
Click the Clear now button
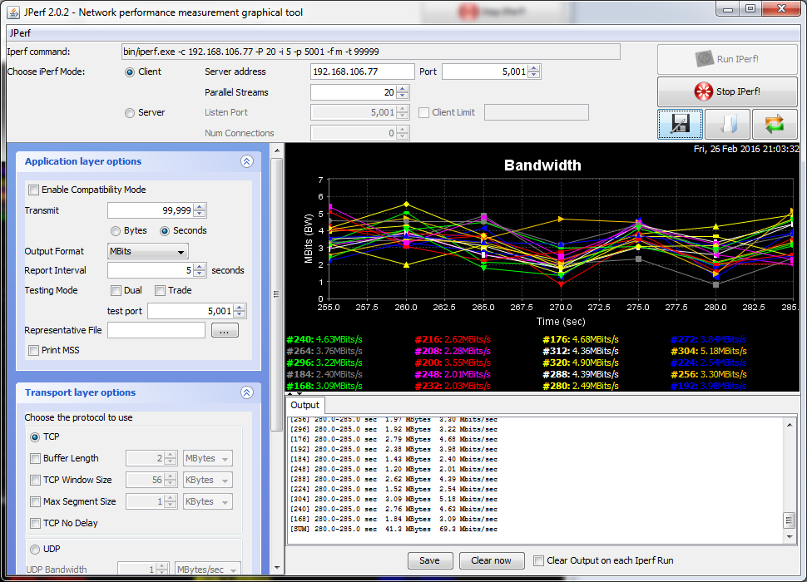[491, 560]
